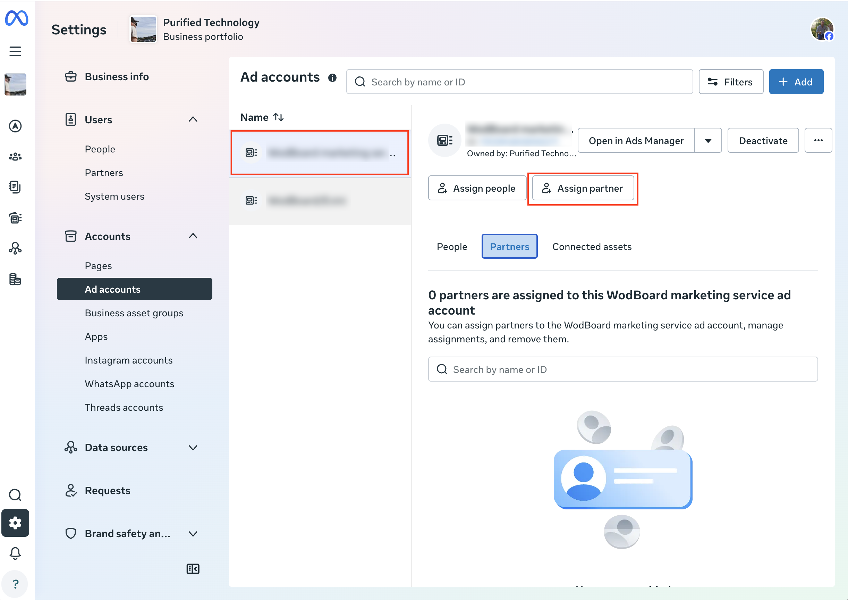Open the profile avatar at top right

pyautogui.click(x=822, y=29)
